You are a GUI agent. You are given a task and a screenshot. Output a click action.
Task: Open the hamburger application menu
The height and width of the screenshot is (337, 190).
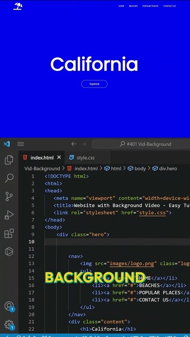click(21, 144)
